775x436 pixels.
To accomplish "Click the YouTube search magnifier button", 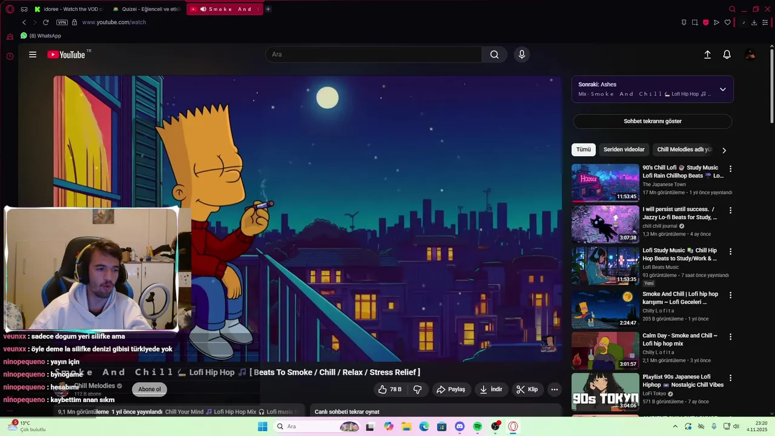I will [495, 54].
